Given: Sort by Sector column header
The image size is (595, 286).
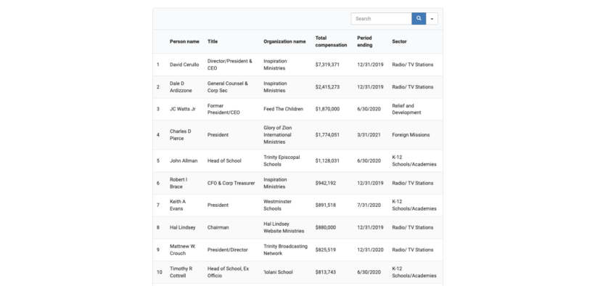Looking at the screenshot, I should tap(399, 41).
